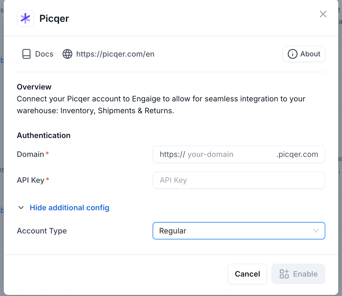Open the Docs link text
Viewport: 342px width, 296px height.
click(44, 54)
